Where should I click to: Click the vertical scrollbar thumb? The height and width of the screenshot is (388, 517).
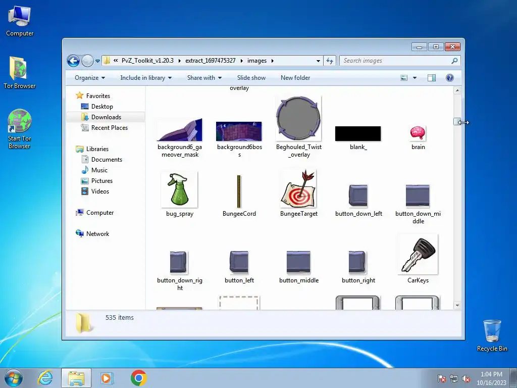457,122
